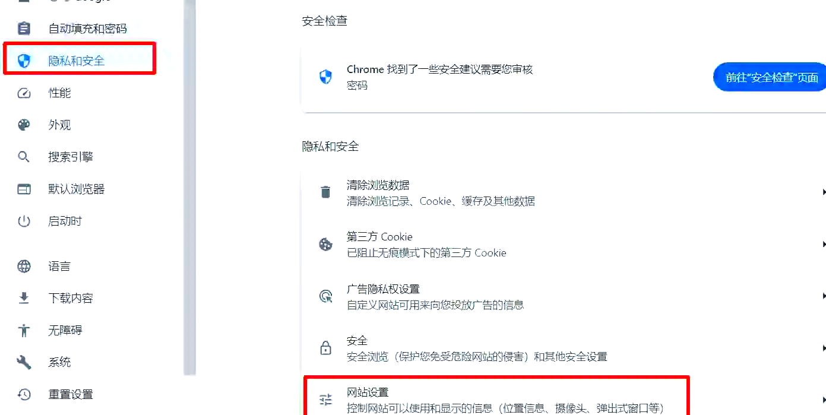Click the globe icon beside 语言
The width and height of the screenshot is (826, 415).
[24, 266]
